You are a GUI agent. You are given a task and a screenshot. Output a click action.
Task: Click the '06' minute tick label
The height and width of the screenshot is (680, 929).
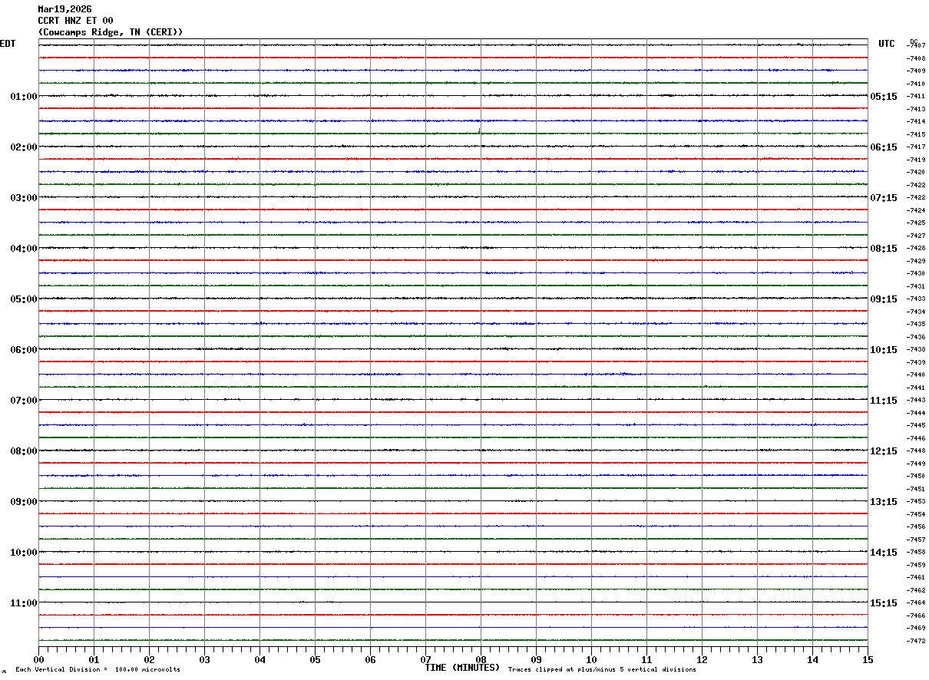[370, 660]
